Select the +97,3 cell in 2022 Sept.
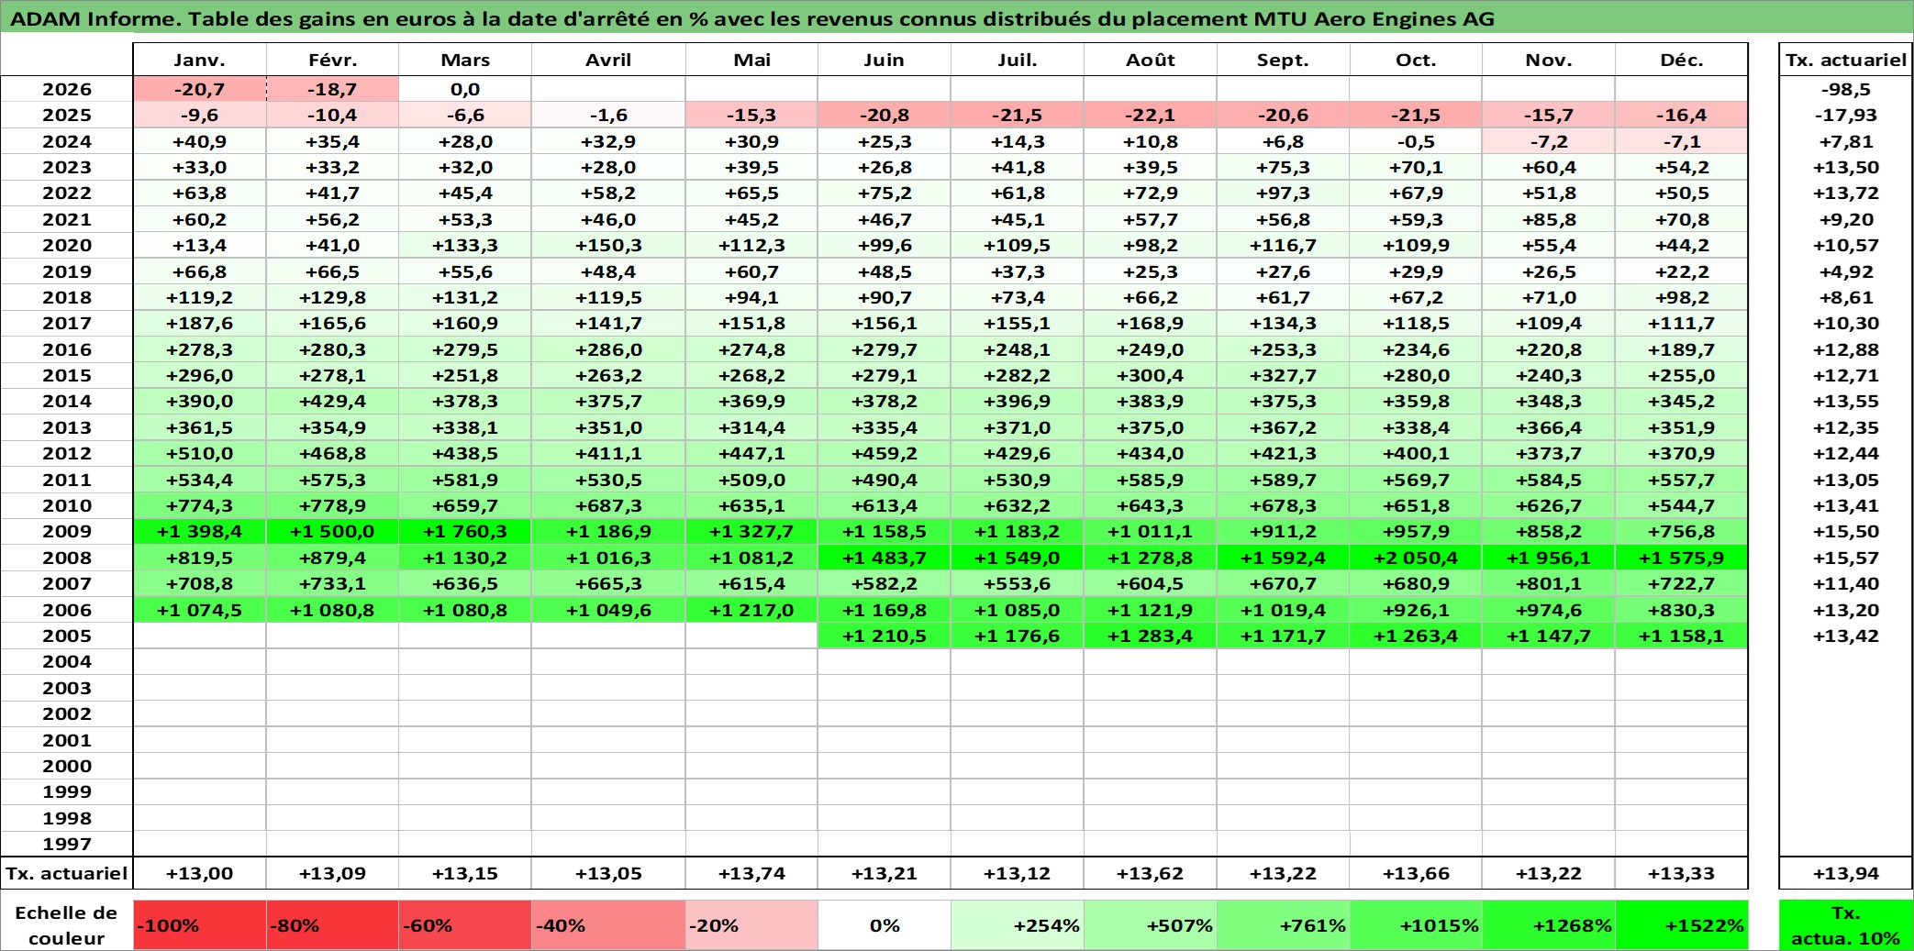 (1284, 193)
